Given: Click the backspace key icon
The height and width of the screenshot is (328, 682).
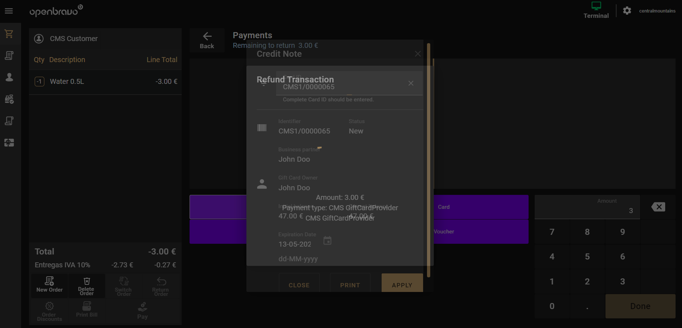Looking at the screenshot, I should [x=658, y=207].
